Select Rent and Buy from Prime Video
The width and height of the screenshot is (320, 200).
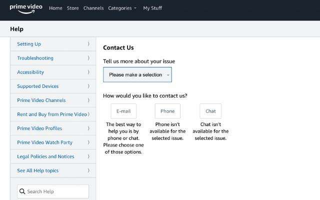coord(52,114)
